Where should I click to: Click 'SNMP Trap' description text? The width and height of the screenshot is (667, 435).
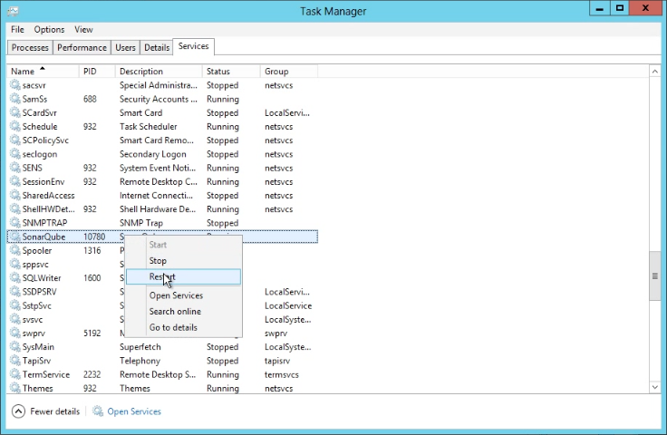(x=140, y=223)
